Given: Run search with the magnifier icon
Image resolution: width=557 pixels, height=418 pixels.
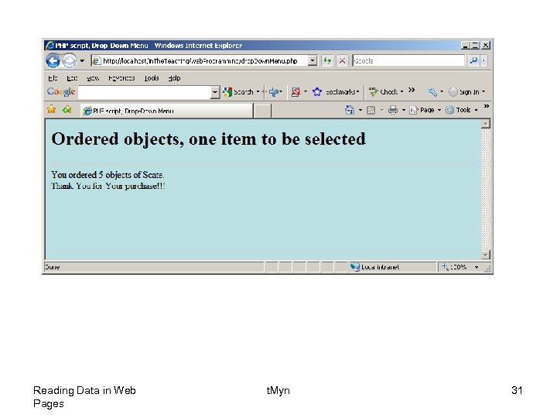Looking at the screenshot, I should tap(473, 61).
